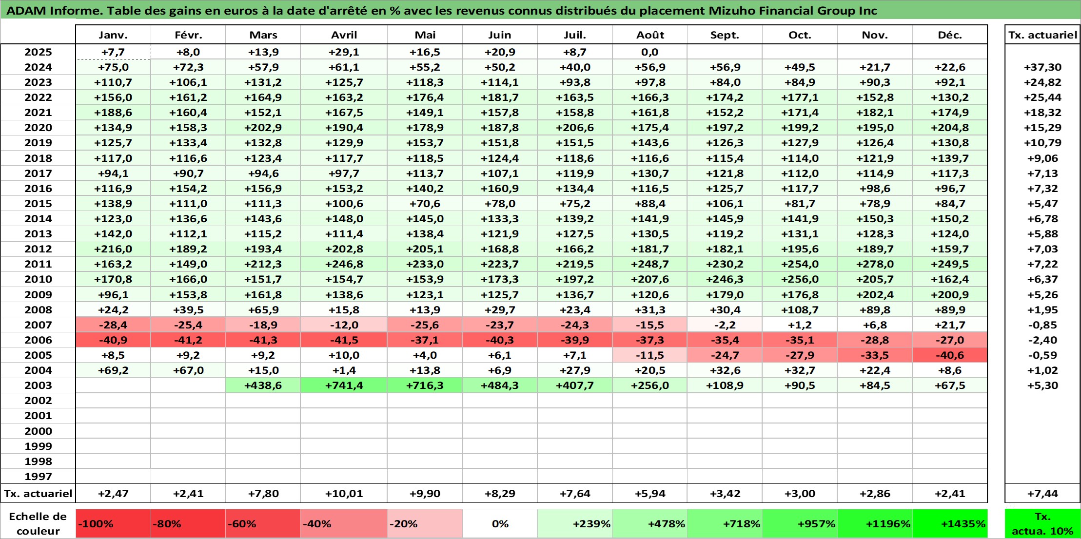Click the 2003 row label

38,385
